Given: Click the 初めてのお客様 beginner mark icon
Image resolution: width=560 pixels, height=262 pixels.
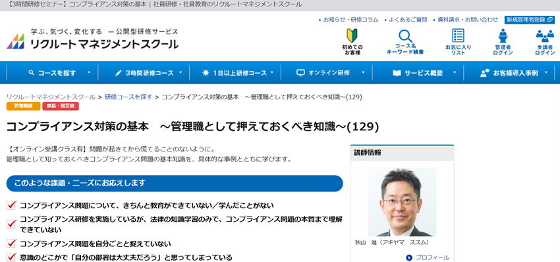Looking at the screenshot, I should [352, 36].
